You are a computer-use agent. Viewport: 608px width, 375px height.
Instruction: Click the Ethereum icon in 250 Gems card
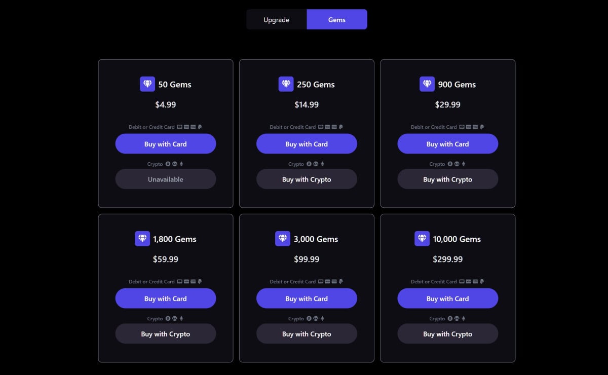(x=322, y=164)
